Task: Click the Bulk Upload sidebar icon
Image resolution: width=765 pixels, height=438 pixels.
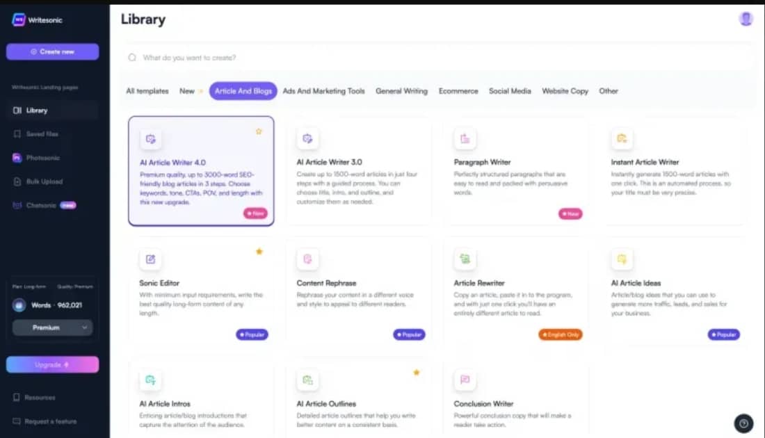Action: (17, 181)
